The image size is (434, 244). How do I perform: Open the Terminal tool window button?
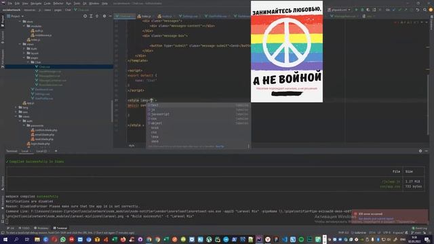point(60,228)
